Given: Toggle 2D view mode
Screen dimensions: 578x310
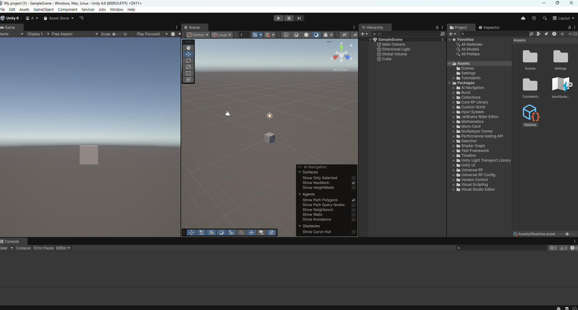Looking at the screenshot, I should click(x=344, y=35).
